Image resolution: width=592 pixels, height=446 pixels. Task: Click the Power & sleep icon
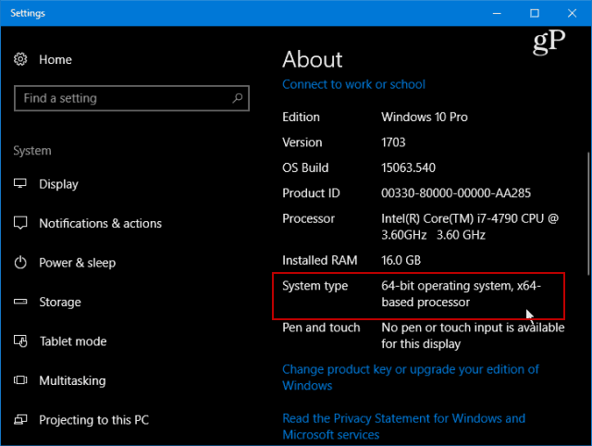(x=20, y=263)
